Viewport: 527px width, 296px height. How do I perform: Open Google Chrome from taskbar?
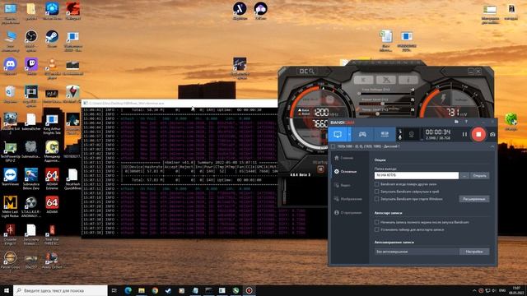[155, 290]
